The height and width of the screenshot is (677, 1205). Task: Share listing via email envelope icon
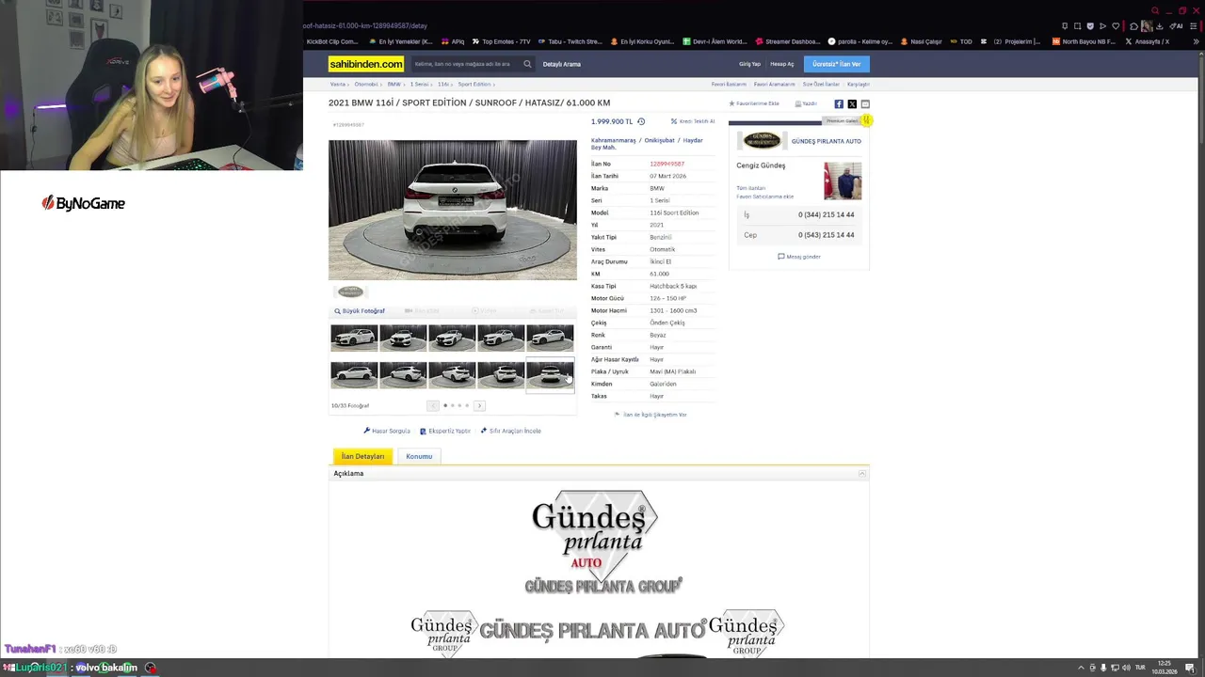(x=865, y=103)
